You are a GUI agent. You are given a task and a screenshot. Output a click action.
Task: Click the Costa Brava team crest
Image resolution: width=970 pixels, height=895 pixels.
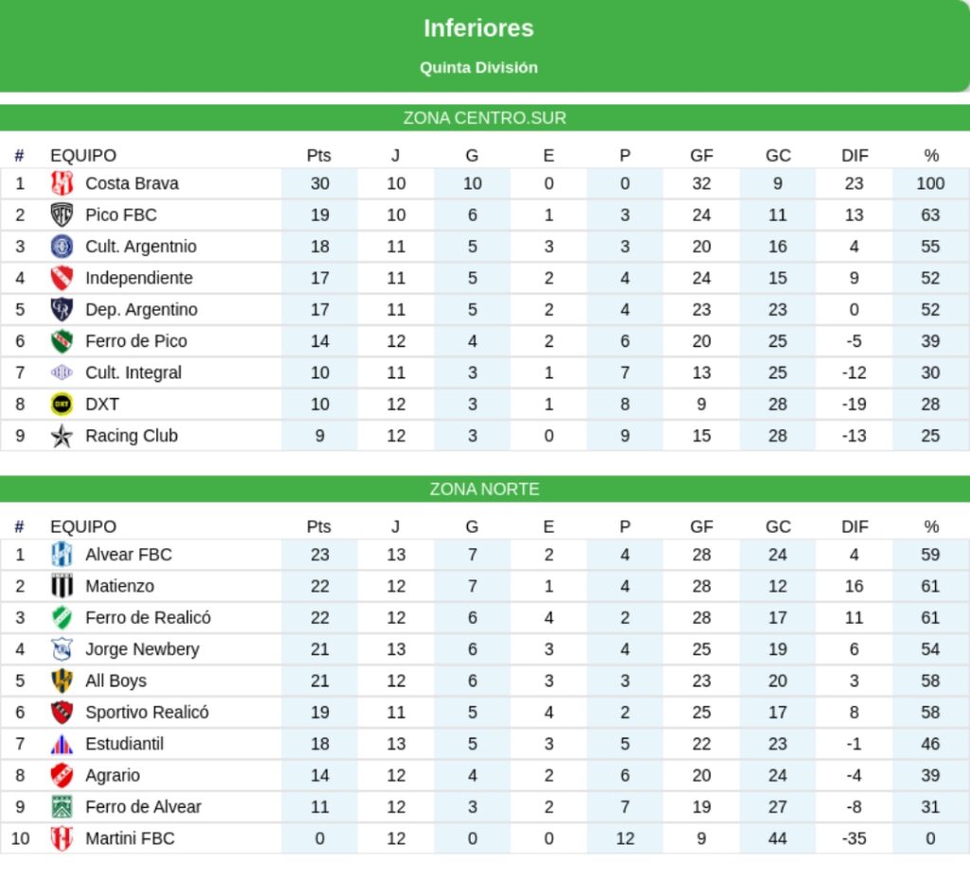pos(62,183)
